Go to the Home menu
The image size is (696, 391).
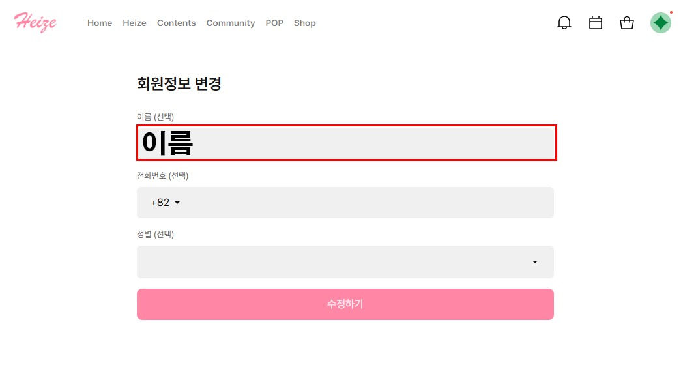[100, 23]
